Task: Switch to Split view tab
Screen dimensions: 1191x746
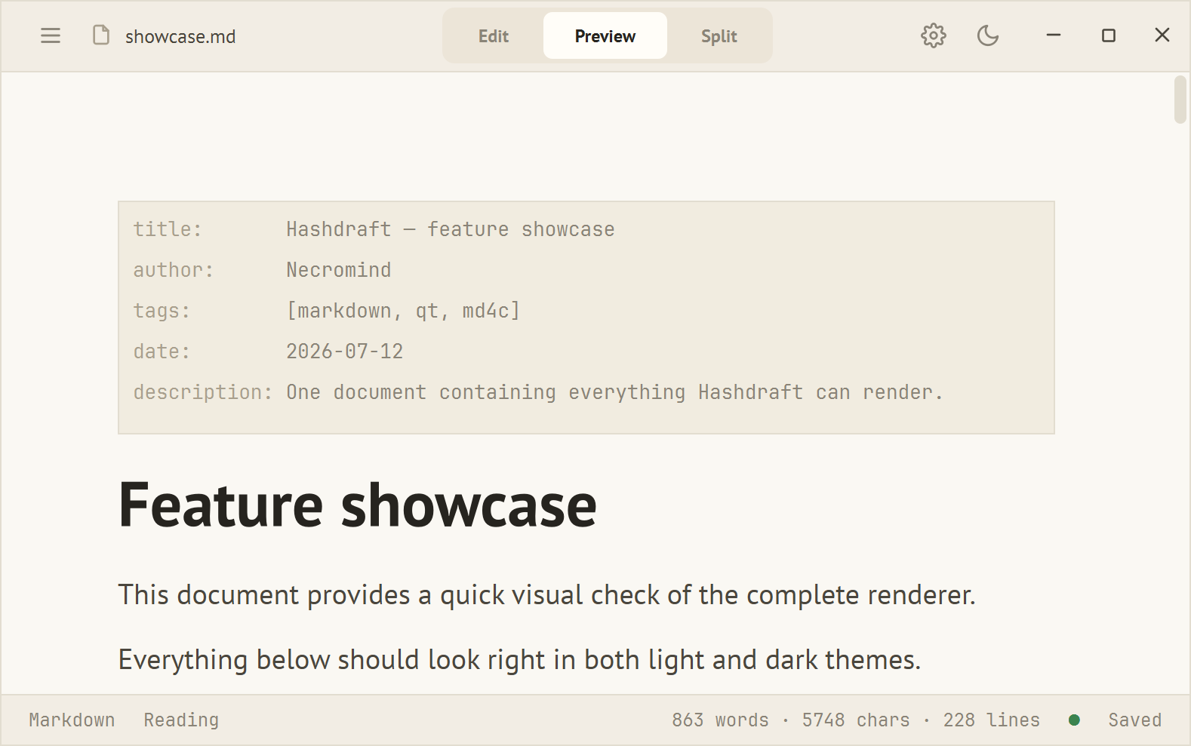Action: (x=719, y=36)
